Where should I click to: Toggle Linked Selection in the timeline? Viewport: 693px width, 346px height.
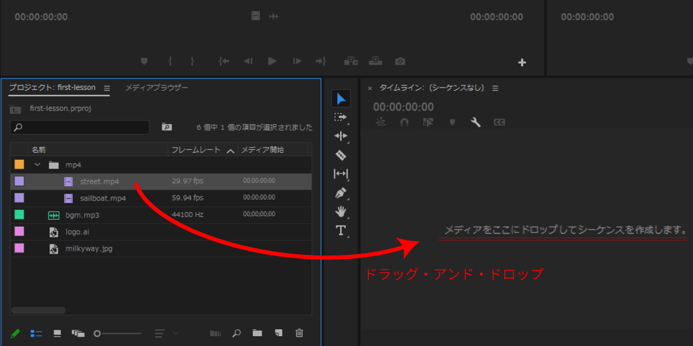point(428,122)
